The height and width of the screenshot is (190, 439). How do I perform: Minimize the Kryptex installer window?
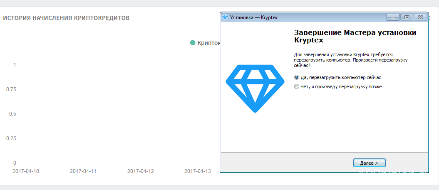tap(393, 17)
